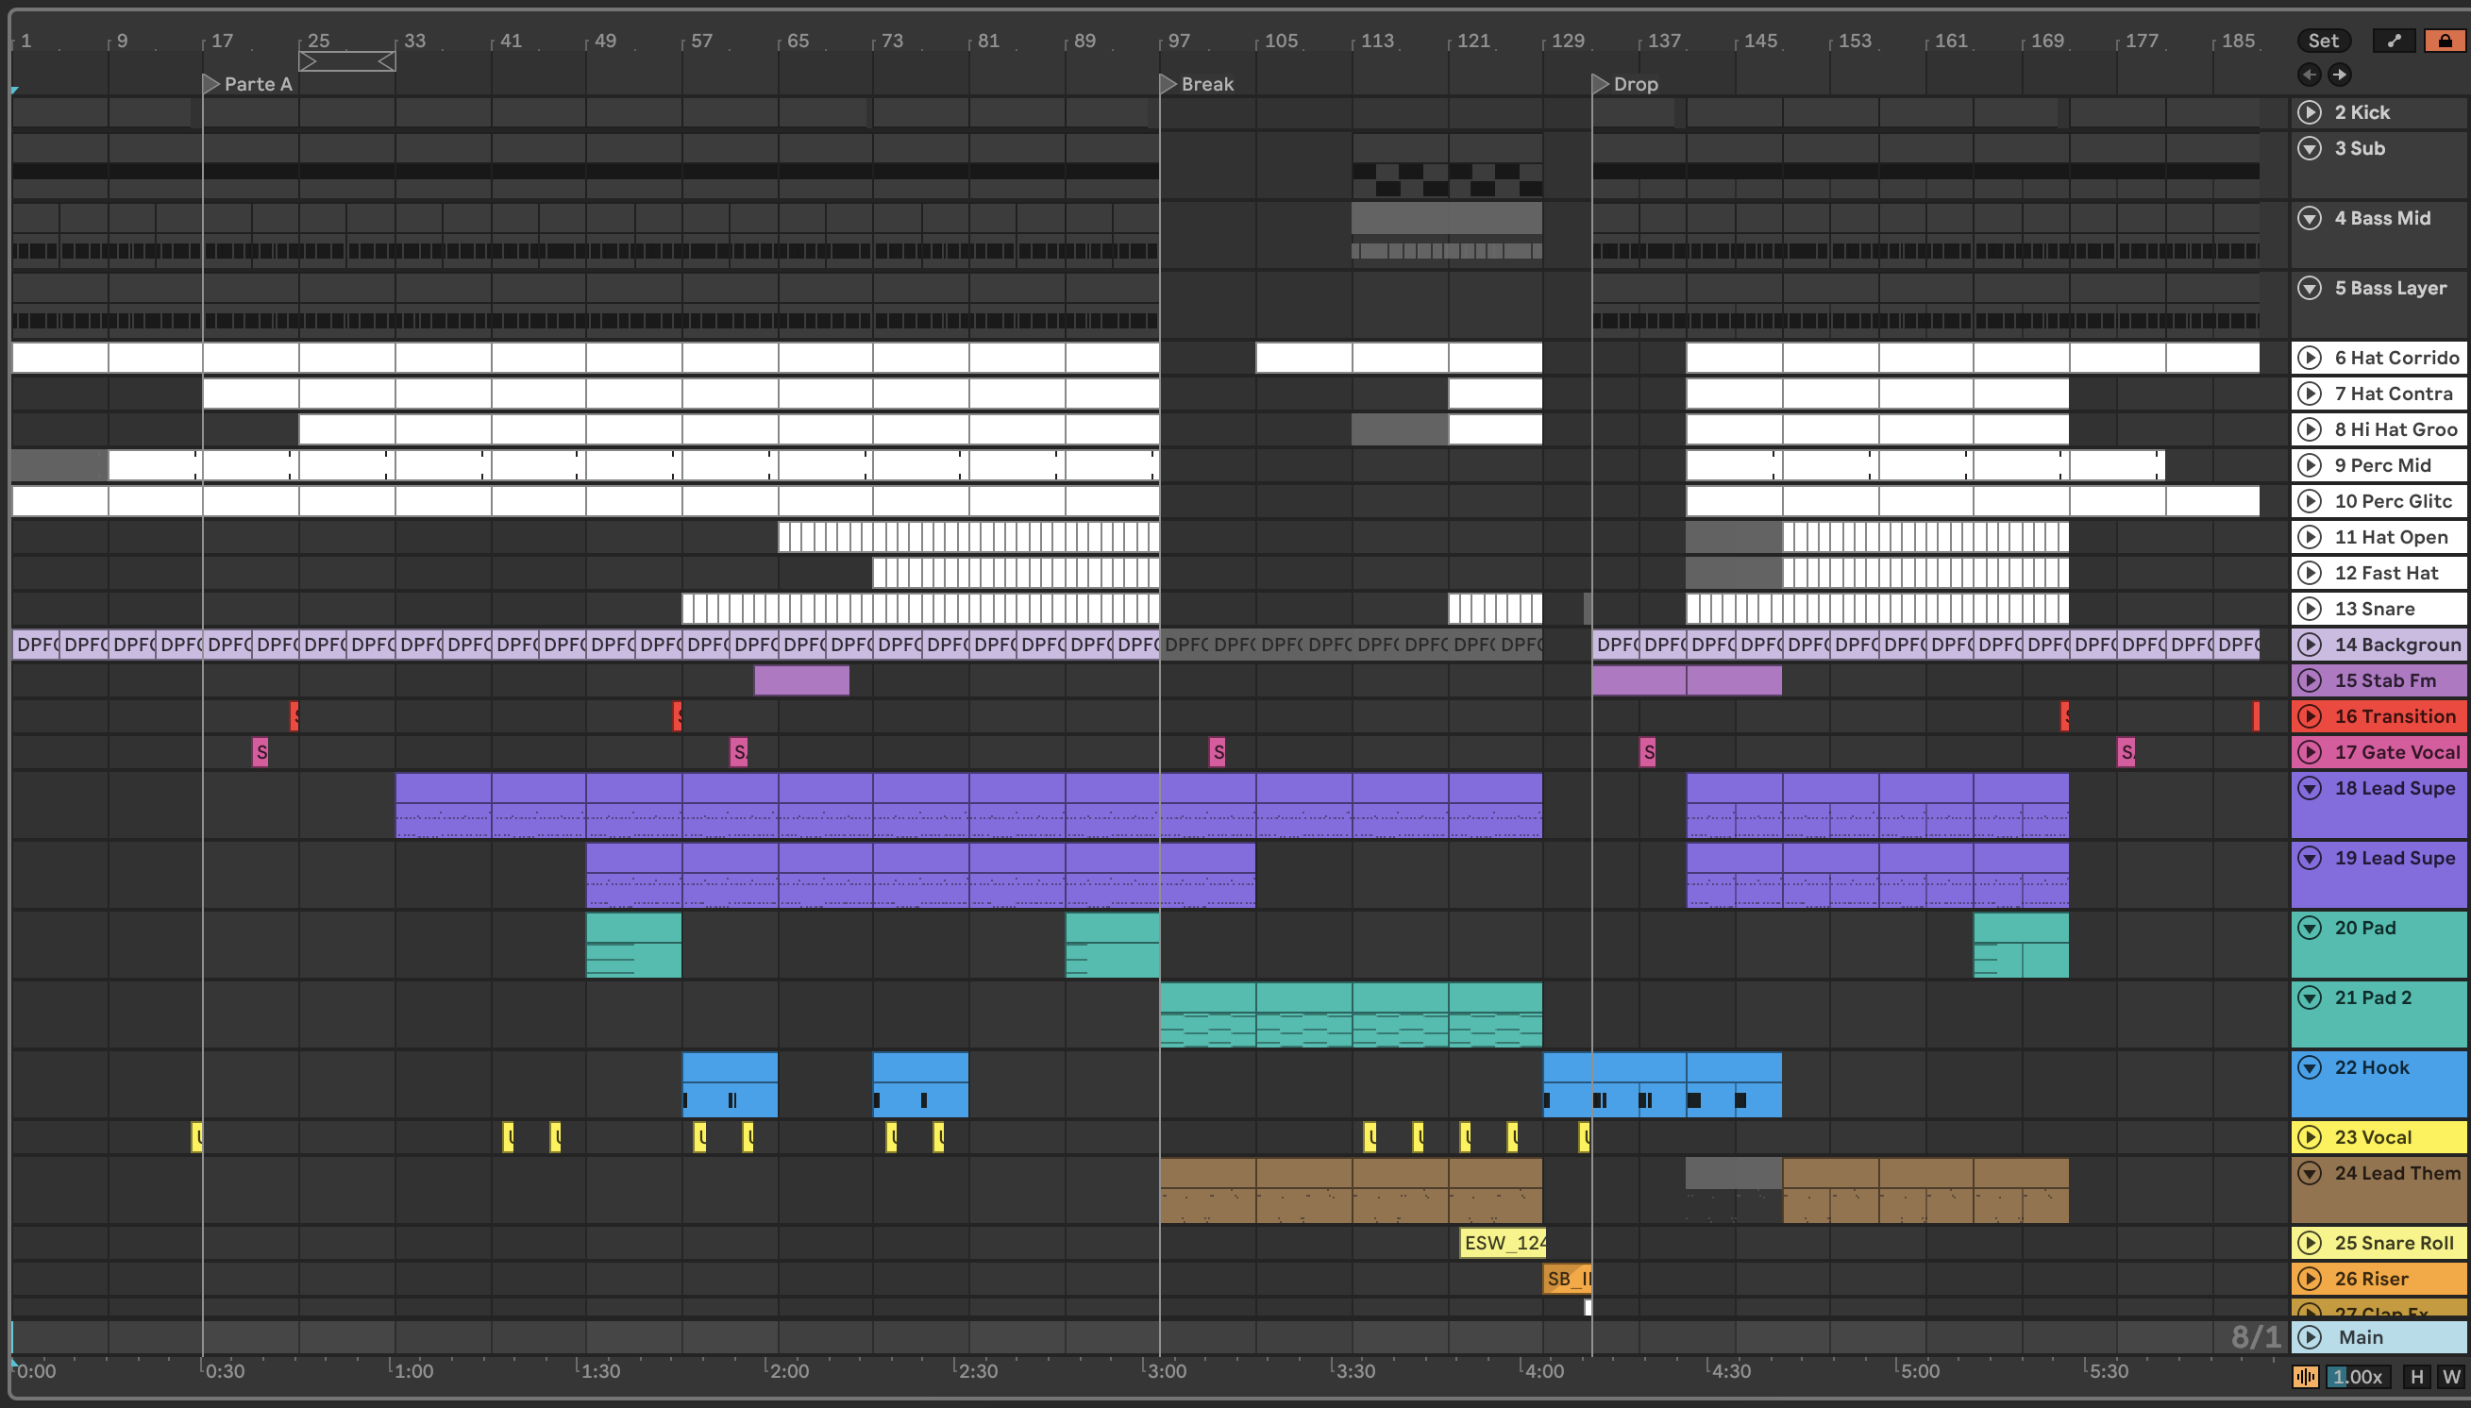Select the Break locator marker
Viewport: 2471px width, 1408px height.
click(1168, 84)
